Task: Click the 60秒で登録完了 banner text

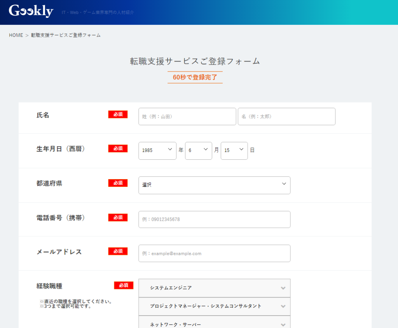Action: tap(195, 77)
